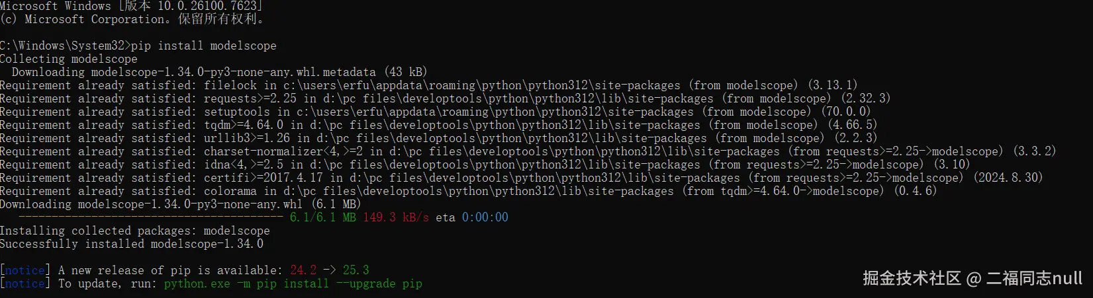Click the green download progress bar

click(151, 217)
